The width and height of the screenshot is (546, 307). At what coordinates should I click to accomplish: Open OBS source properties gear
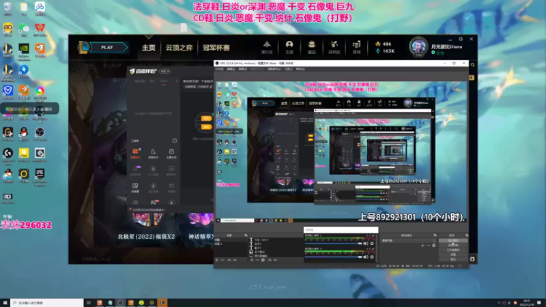point(263,260)
